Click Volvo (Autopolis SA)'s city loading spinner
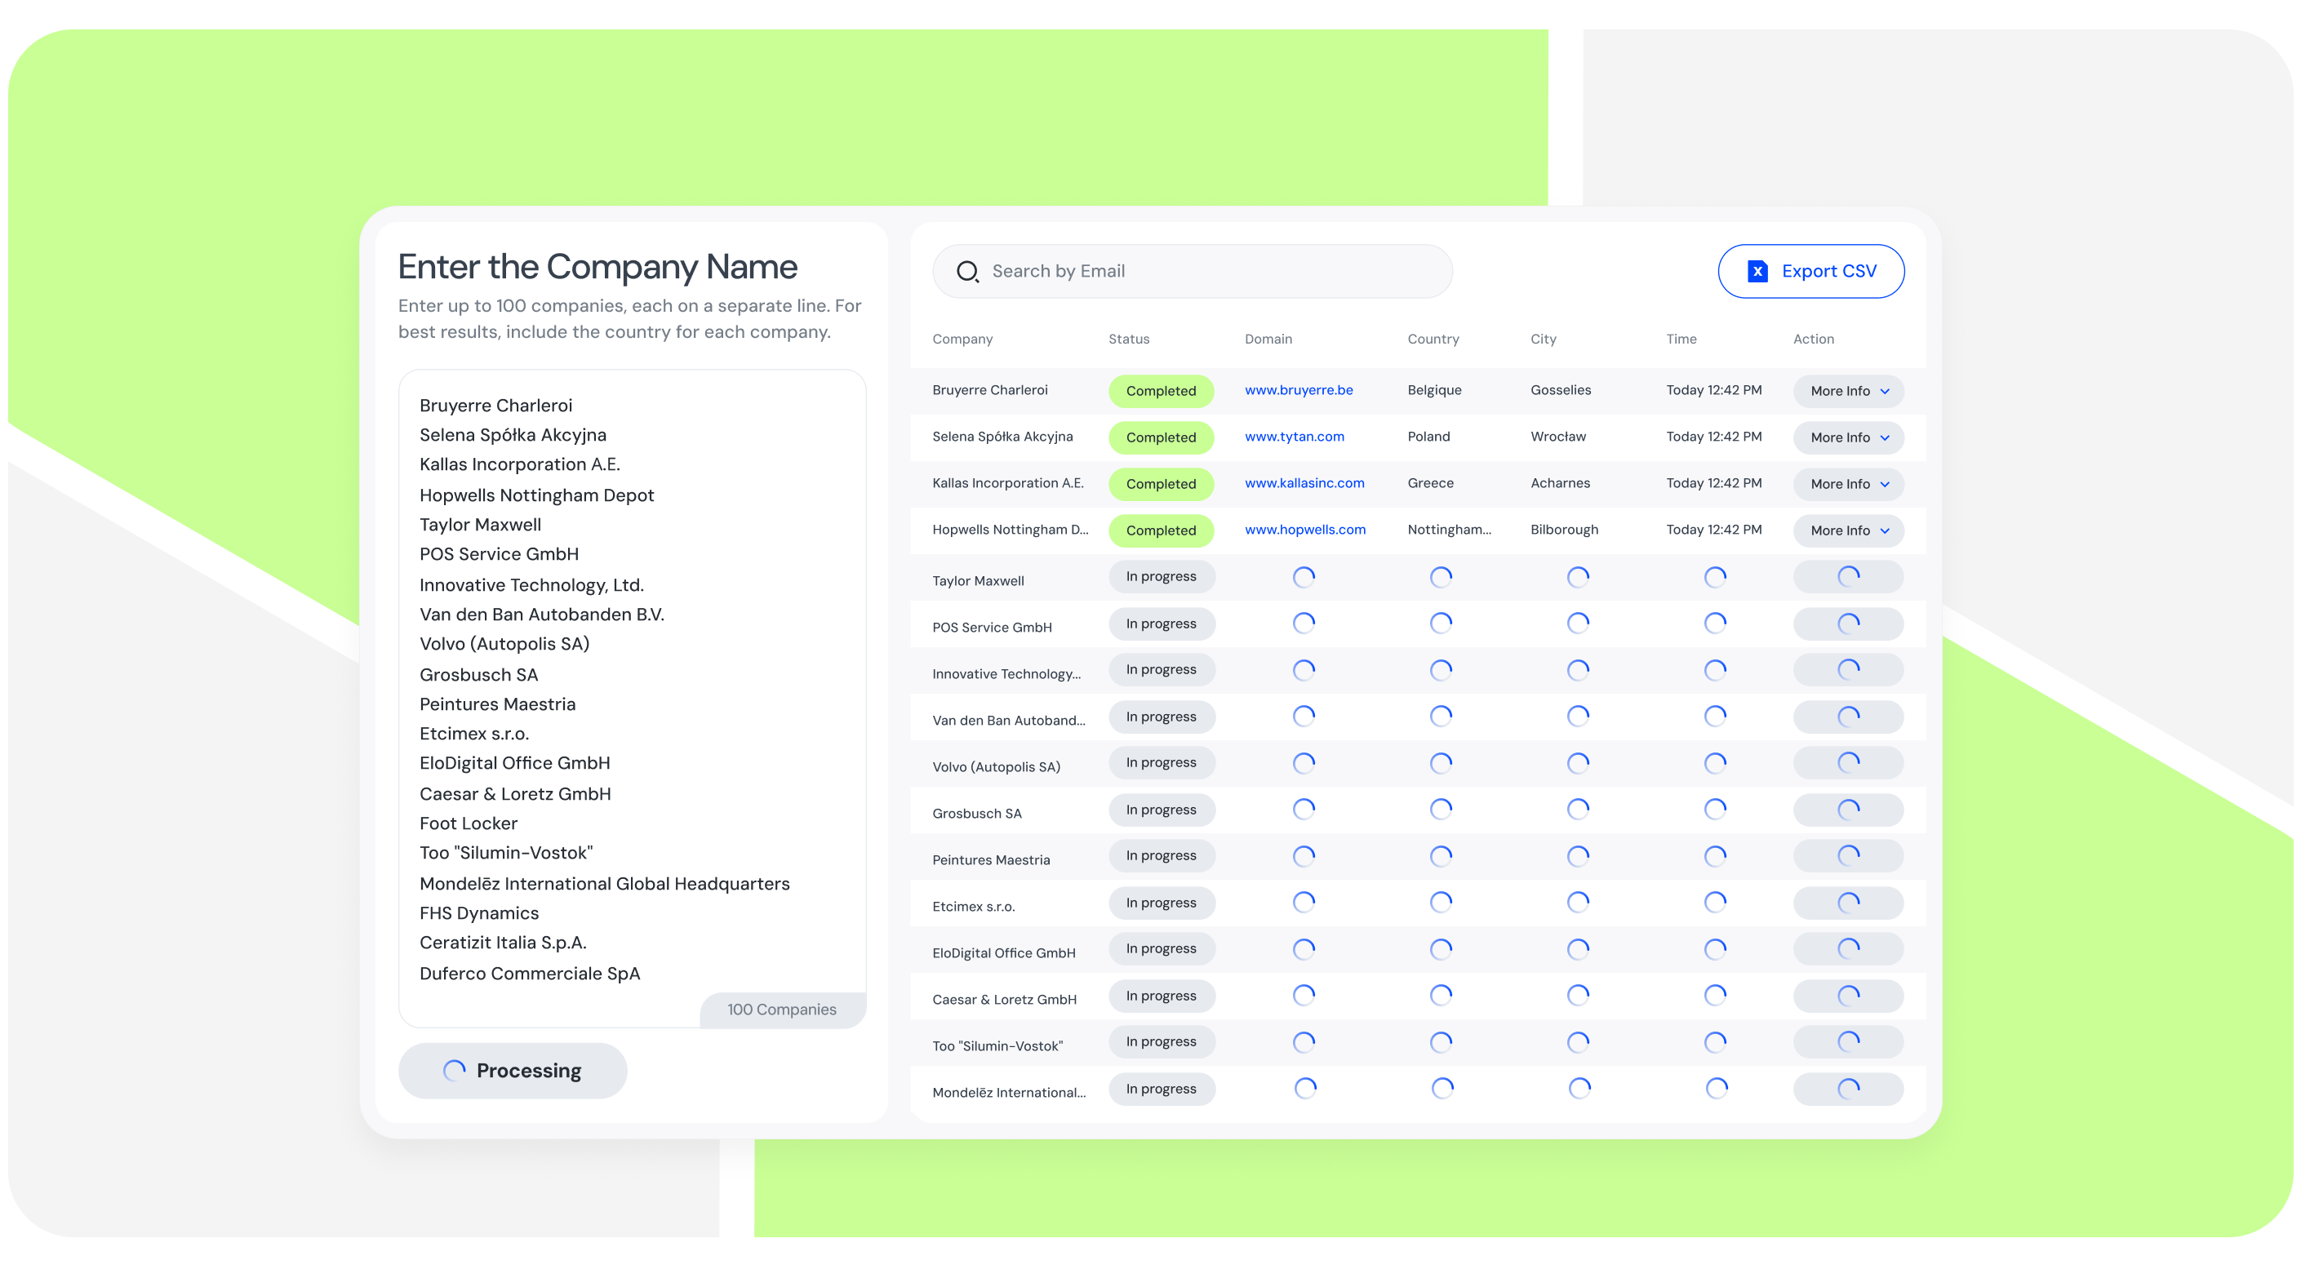 point(1577,763)
